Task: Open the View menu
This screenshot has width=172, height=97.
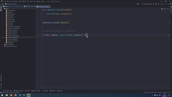Action: click(x=11, y=1)
